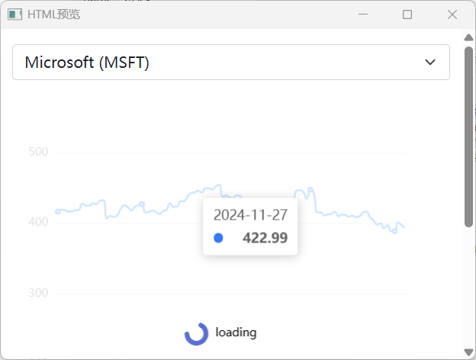Click the dropdown chevron arrow
This screenshot has width=476, height=360.
430,63
